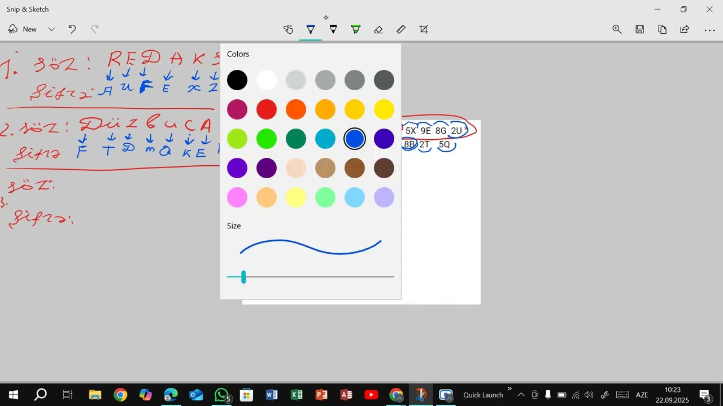Pick the dark green color swatch
This screenshot has height=406, width=723.
click(296, 139)
